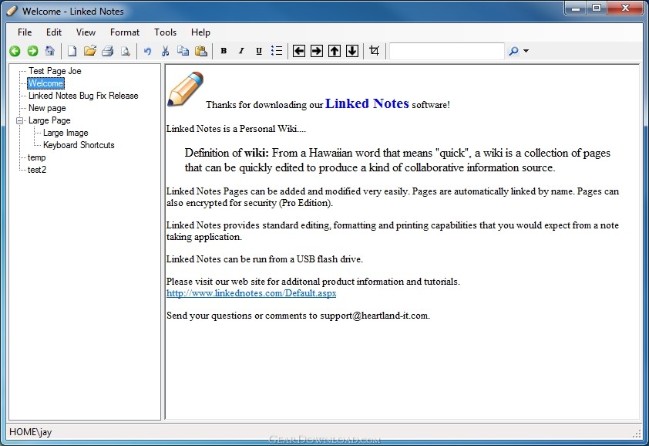Click the 'USB flash drive' sentence
Screen dimensions: 649x446
tap(264, 259)
